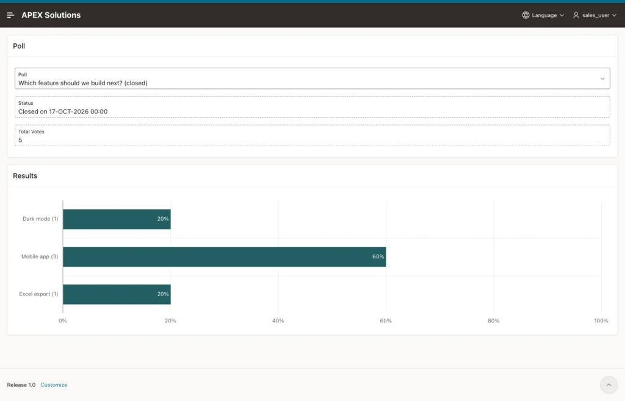
Task: Click the APEX Solutions app title
Action: point(51,15)
